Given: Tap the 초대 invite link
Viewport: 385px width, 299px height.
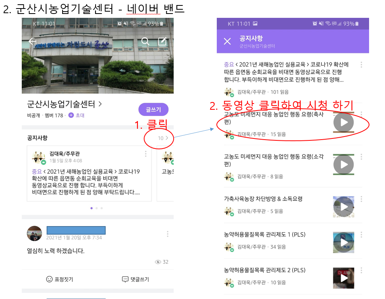Looking at the screenshot, I should [80, 115].
